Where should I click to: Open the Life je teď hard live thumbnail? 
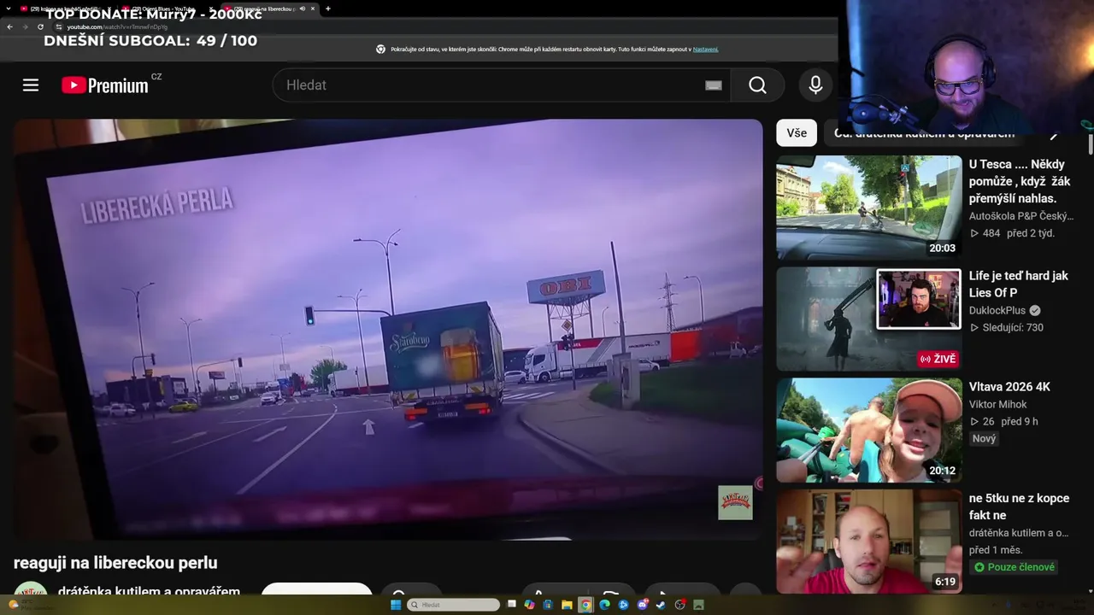click(869, 319)
